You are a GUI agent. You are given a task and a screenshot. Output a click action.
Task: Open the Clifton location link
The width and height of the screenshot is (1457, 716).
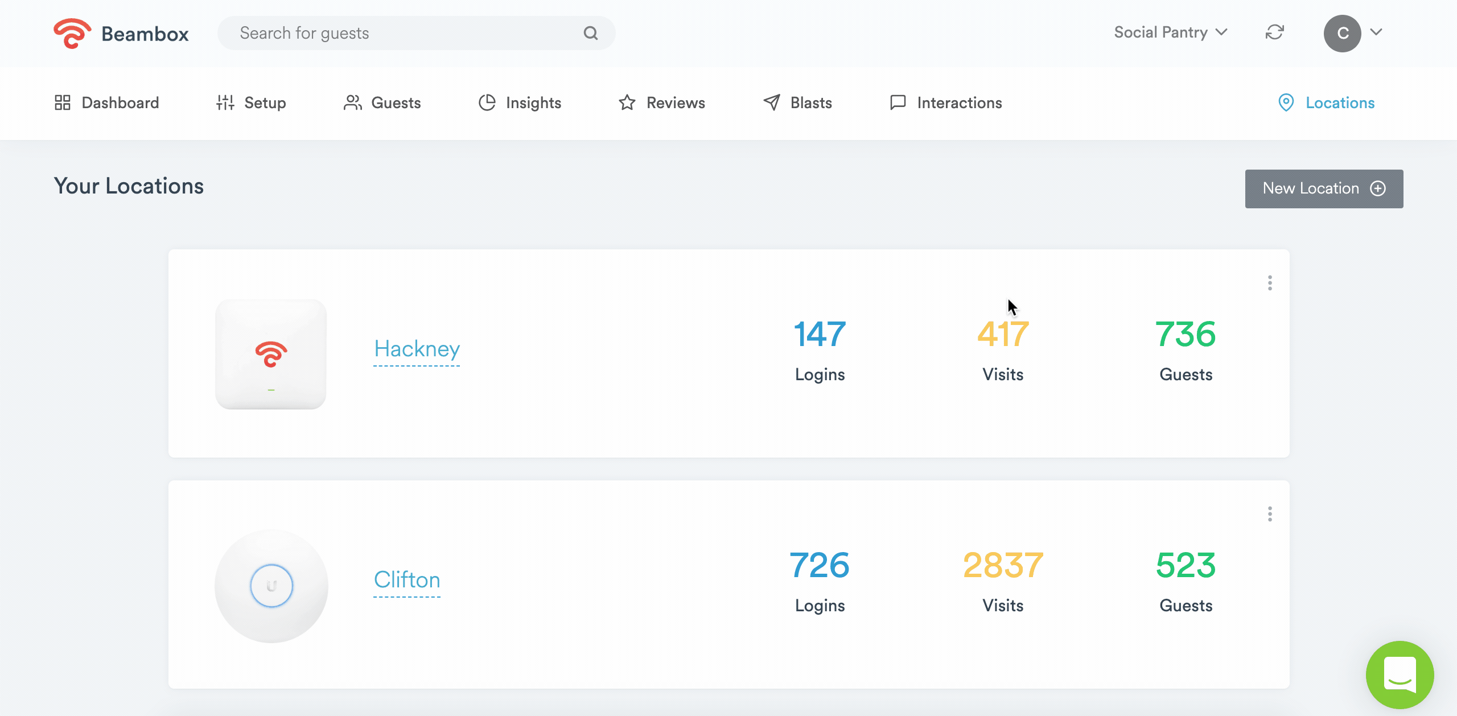click(407, 580)
